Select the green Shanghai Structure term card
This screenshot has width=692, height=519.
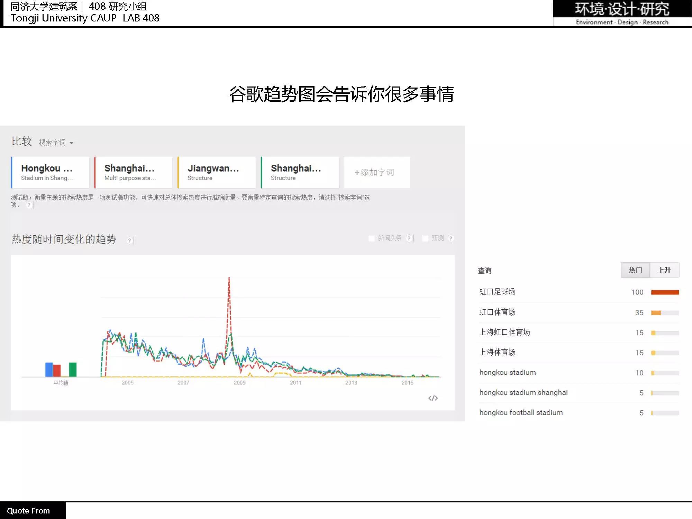point(300,172)
